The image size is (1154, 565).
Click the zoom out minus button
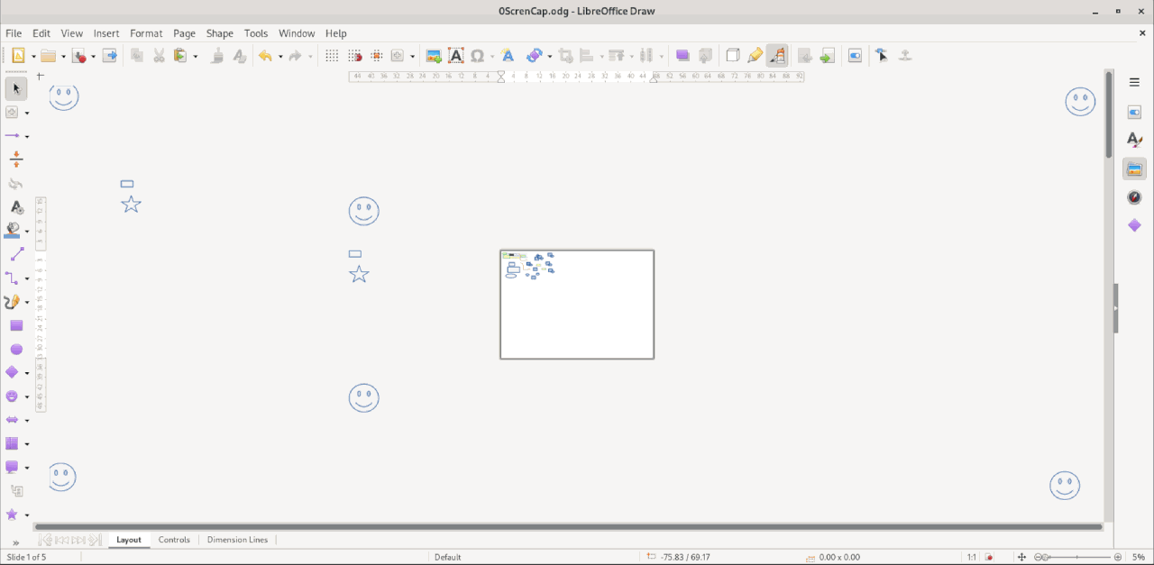[1039, 557]
